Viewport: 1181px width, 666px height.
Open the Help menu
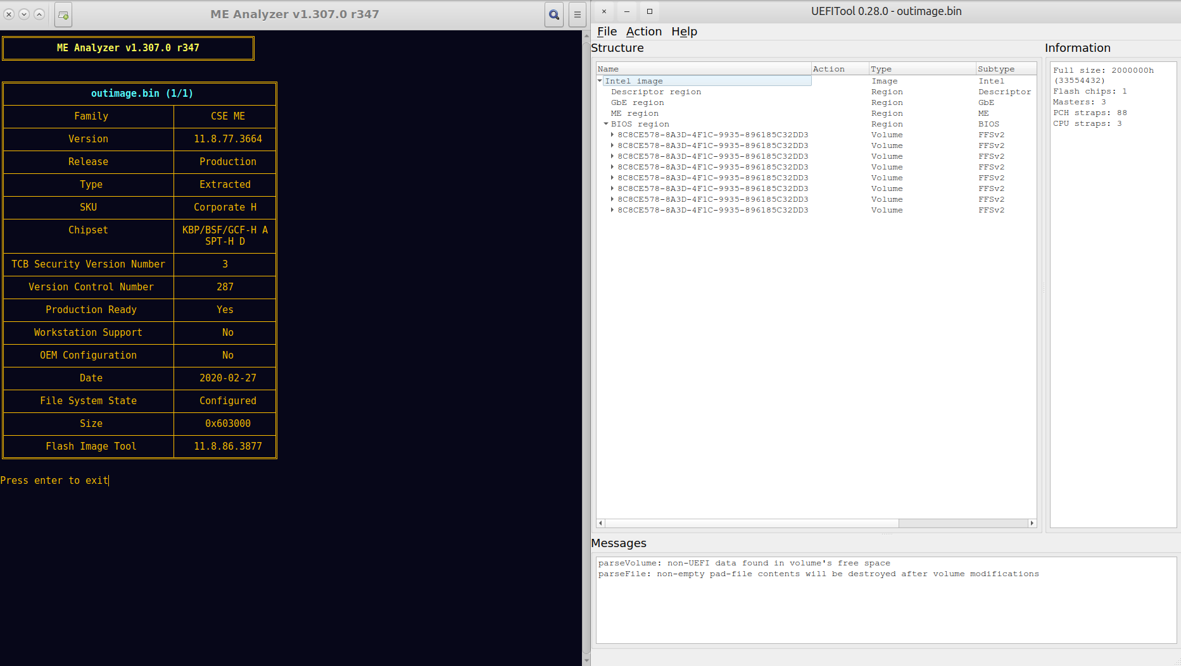[684, 32]
